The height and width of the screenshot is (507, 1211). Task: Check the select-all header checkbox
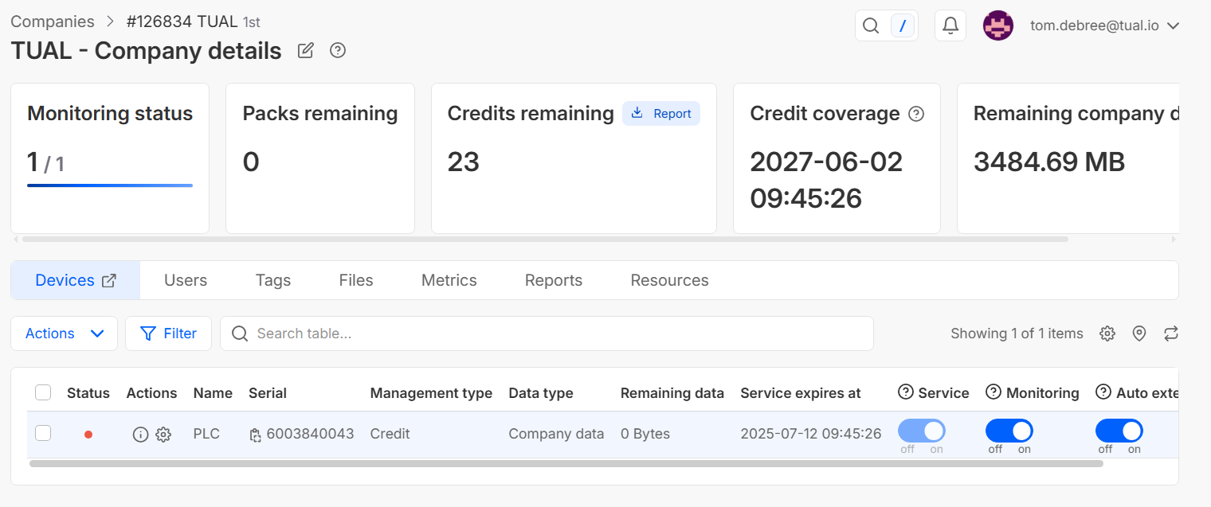point(43,392)
